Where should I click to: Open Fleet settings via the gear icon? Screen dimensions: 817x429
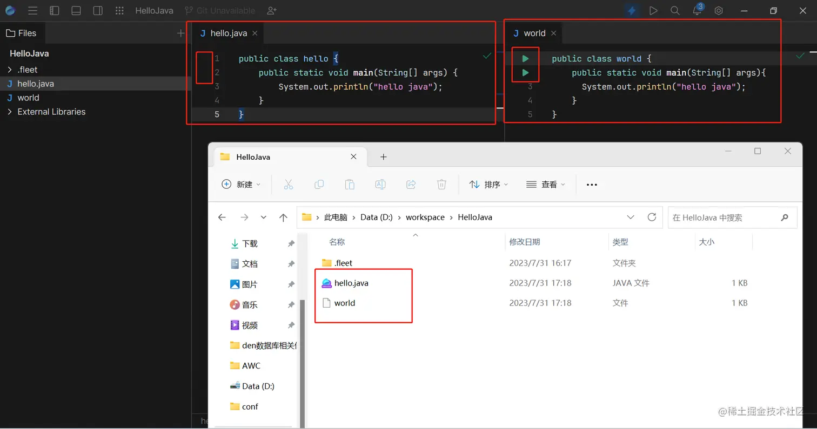tap(719, 11)
